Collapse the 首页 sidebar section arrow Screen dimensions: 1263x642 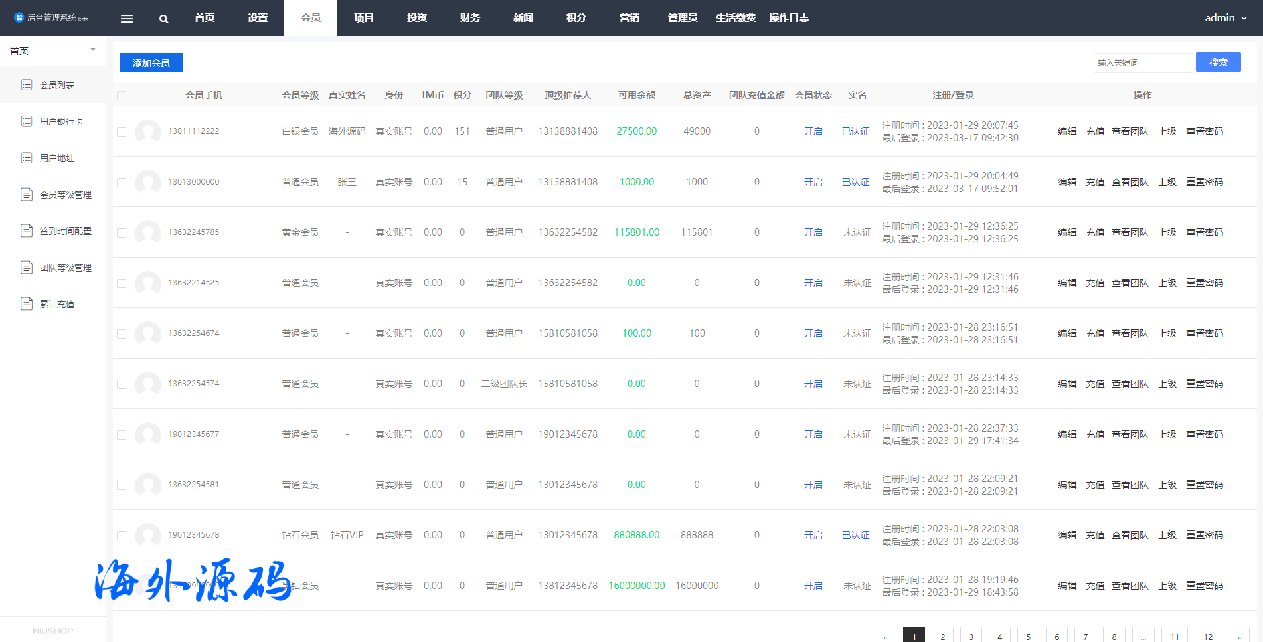tap(93, 50)
